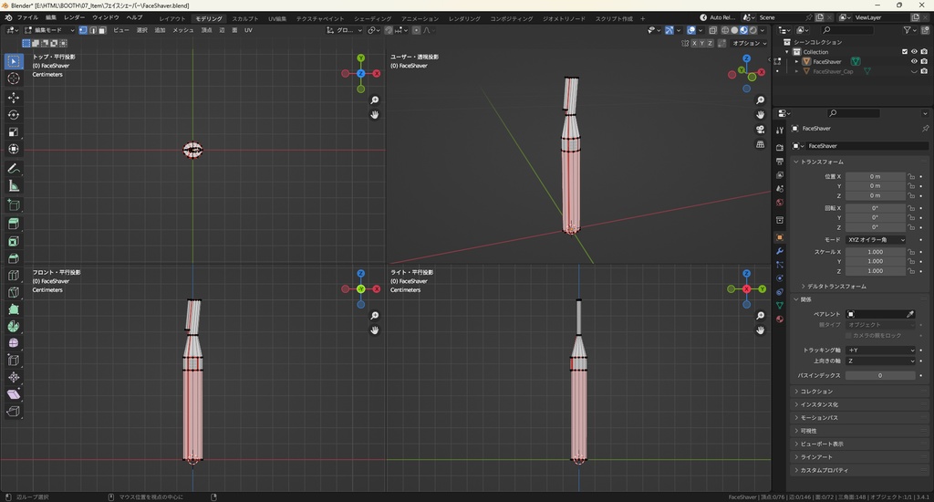Enable vertex select mode
This screenshot has width=934, height=502.
[83, 30]
